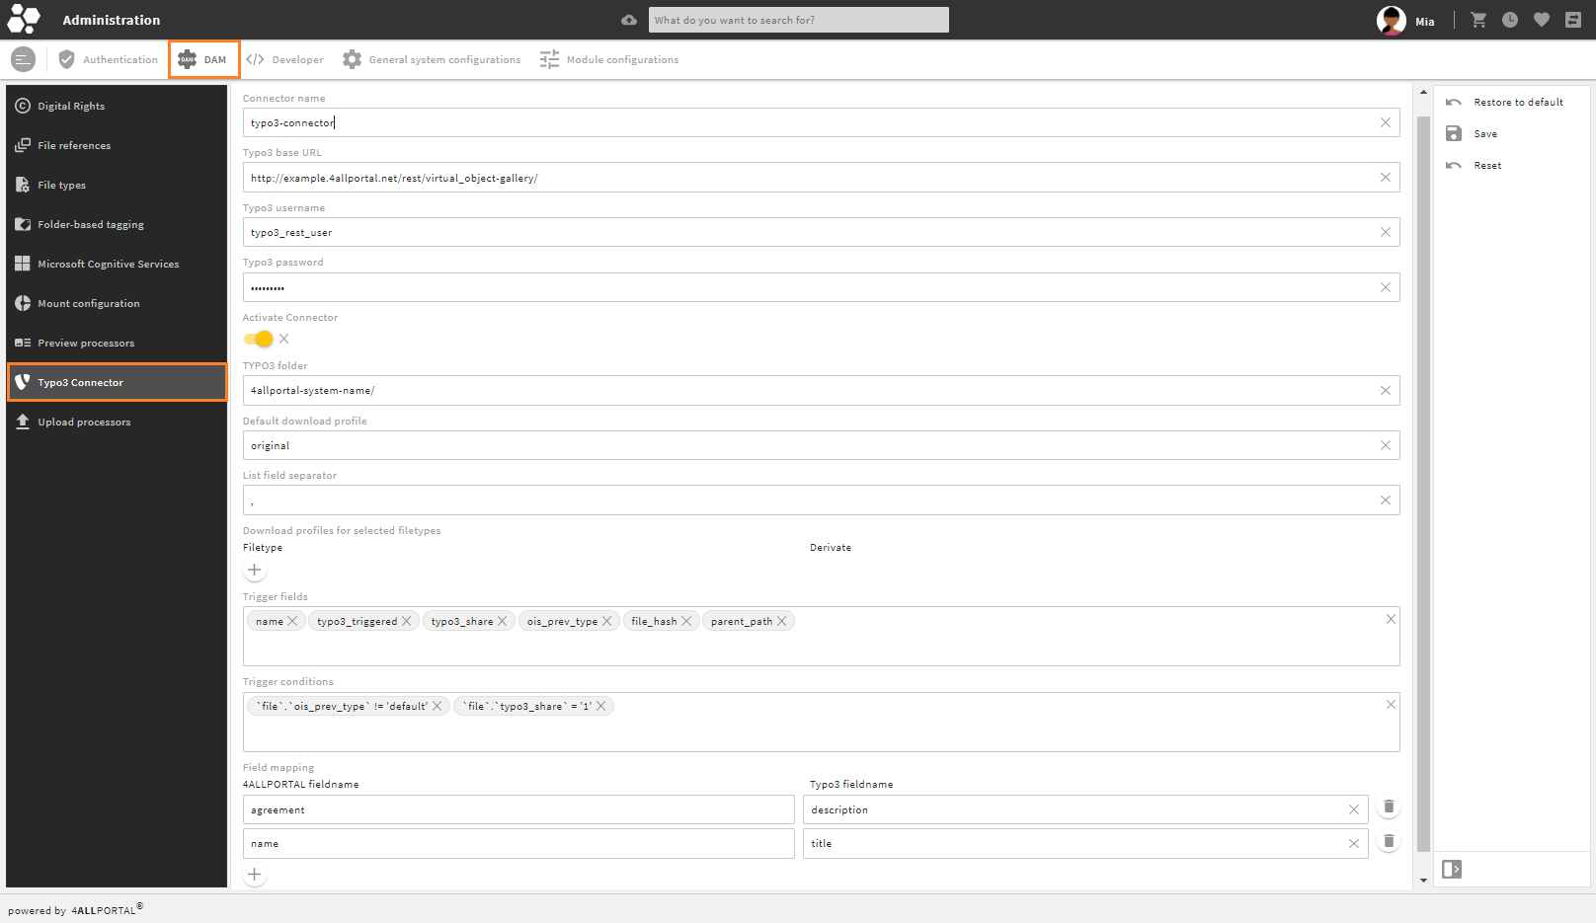Delete the agreement field mapping row

pyautogui.click(x=1389, y=808)
